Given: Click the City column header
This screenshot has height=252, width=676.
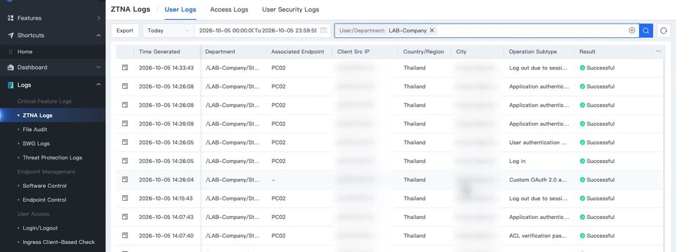Looking at the screenshot, I should (461, 52).
